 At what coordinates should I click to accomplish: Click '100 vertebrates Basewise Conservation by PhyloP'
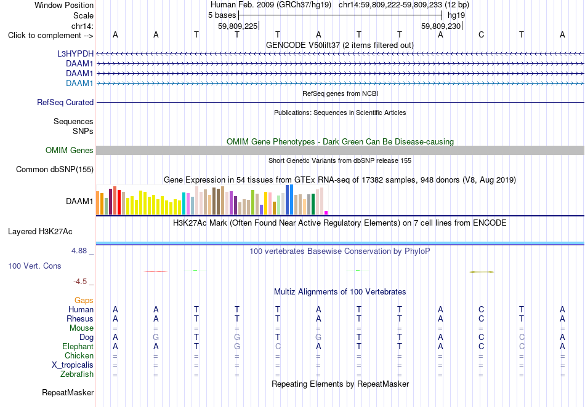(340, 251)
